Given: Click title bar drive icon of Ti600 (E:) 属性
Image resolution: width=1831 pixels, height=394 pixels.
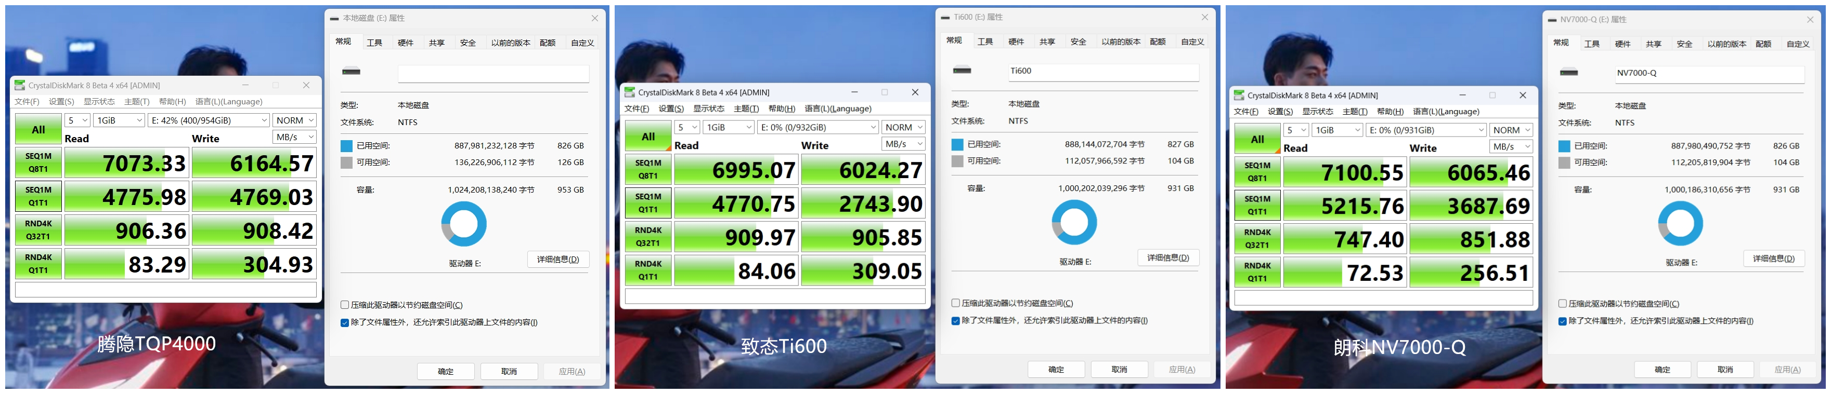Looking at the screenshot, I should pyautogui.click(x=945, y=17).
